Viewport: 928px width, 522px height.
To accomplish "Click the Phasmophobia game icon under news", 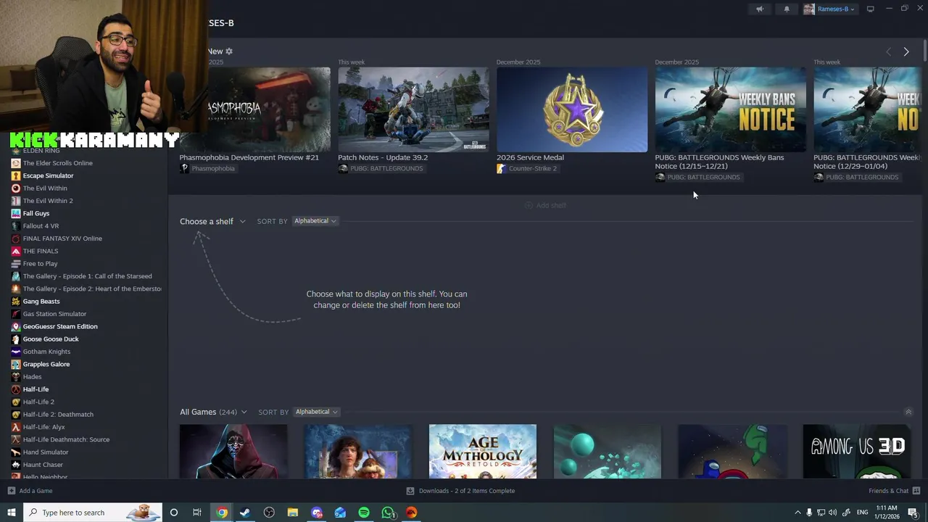I will coord(184,168).
